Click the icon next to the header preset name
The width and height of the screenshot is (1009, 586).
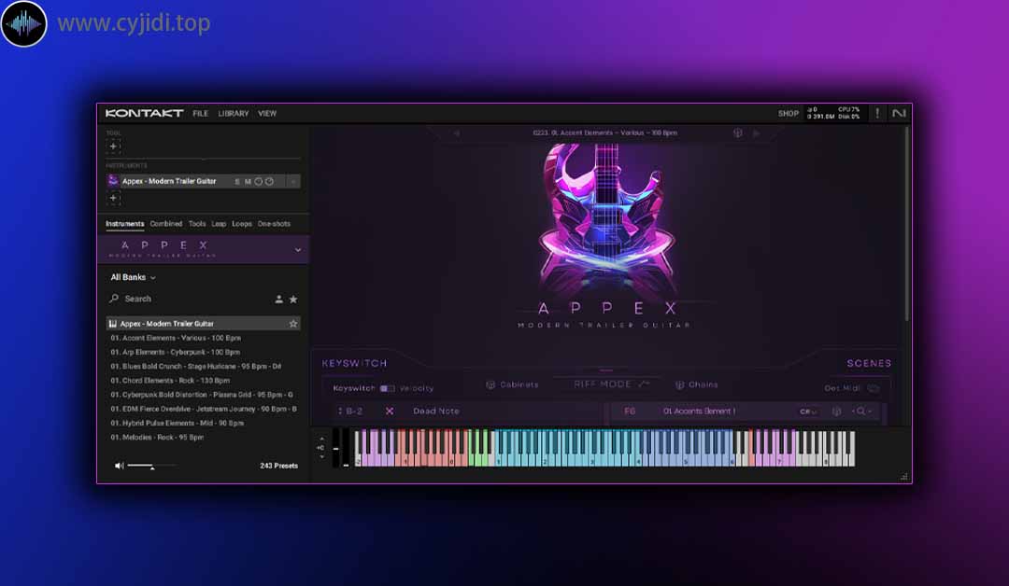tap(738, 133)
